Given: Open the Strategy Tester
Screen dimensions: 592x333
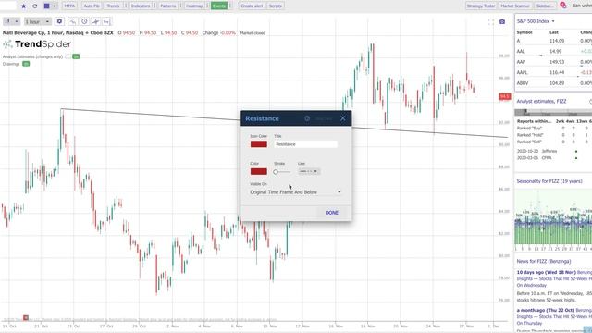Looking at the screenshot, I should point(481,6).
